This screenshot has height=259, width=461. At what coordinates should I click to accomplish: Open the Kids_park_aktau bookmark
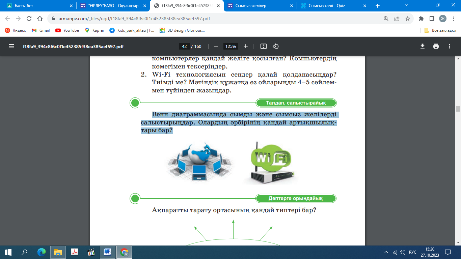coord(132,30)
